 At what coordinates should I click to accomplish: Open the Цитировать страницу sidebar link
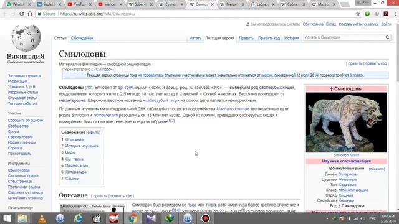tap(26, 198)
